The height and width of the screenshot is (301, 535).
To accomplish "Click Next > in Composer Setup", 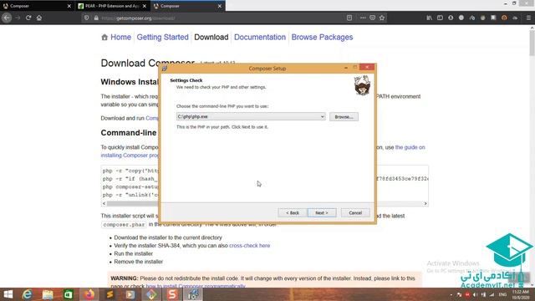I will pyautogui.click(x=322, y=212).
